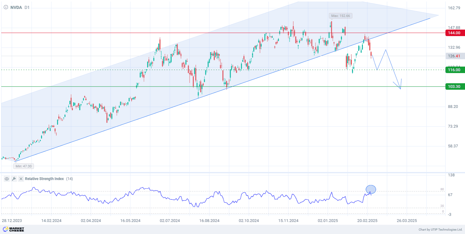
Task: Click the 67 value on RSI axis
Action: click(x=450, y=195)
